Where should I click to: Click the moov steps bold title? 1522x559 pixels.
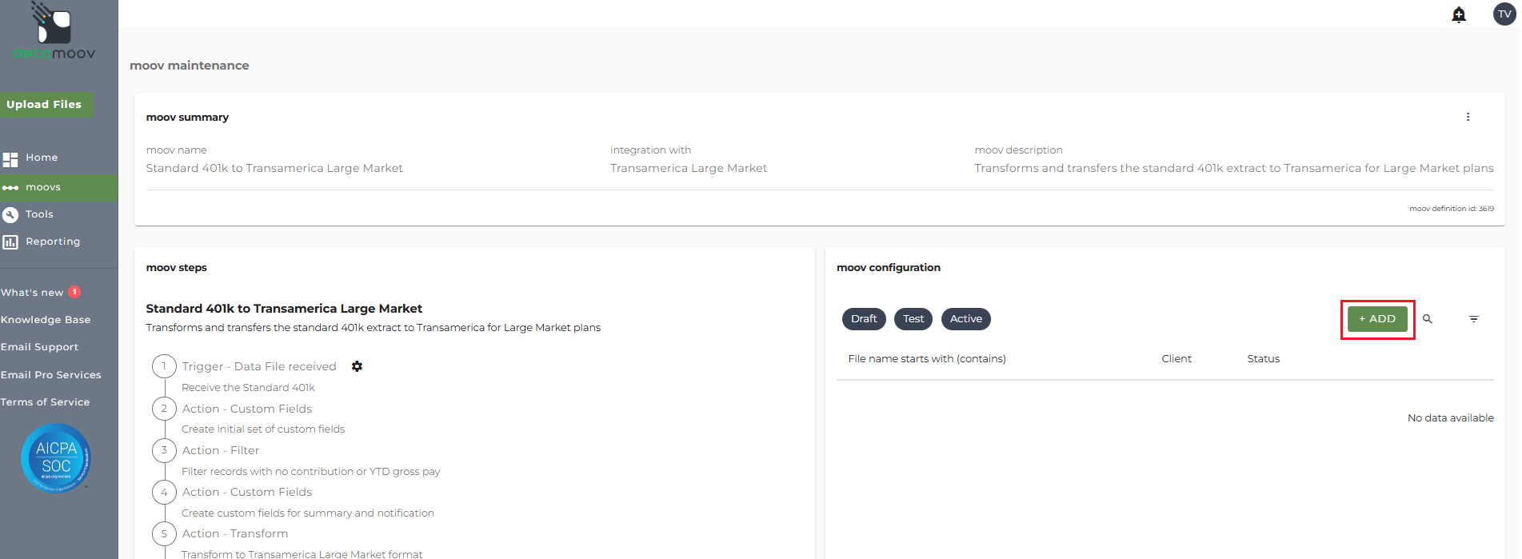click(177, 268)
